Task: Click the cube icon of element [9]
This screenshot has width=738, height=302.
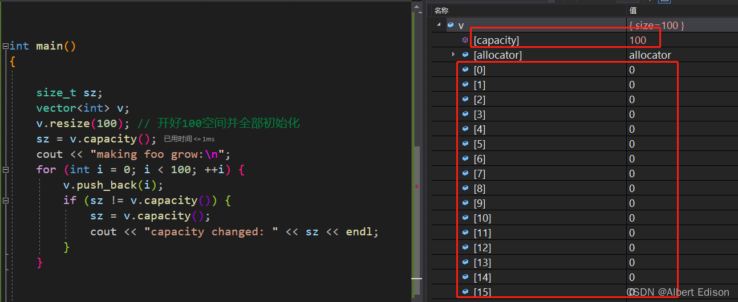Action: pos(465,203)
